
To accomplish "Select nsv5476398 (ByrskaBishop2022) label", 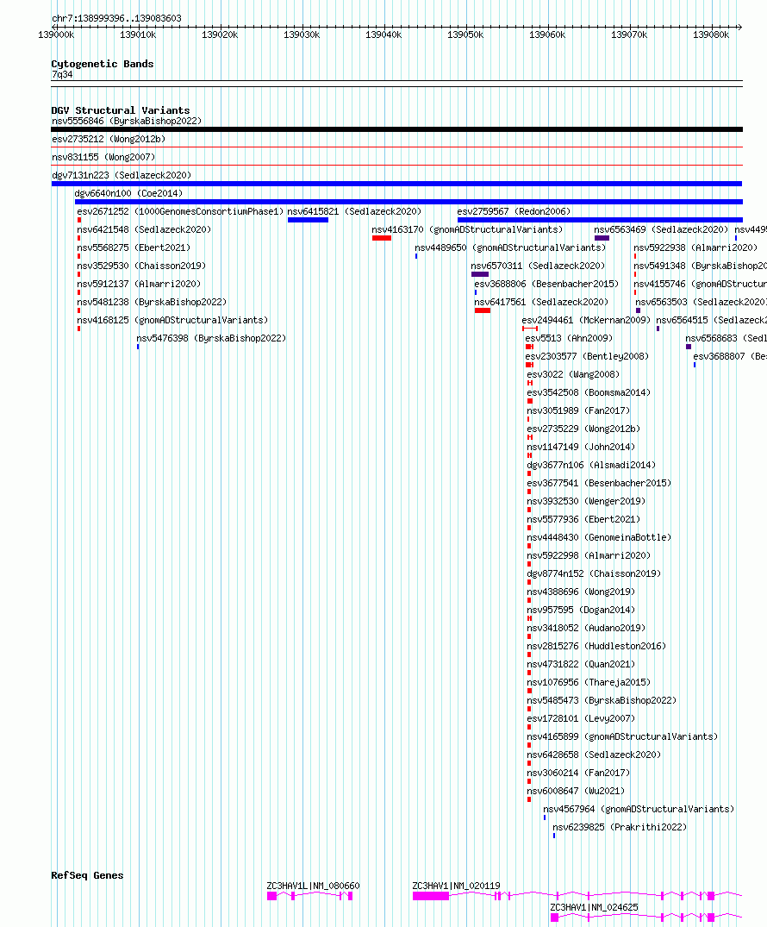I will click(x=211, y=338).
